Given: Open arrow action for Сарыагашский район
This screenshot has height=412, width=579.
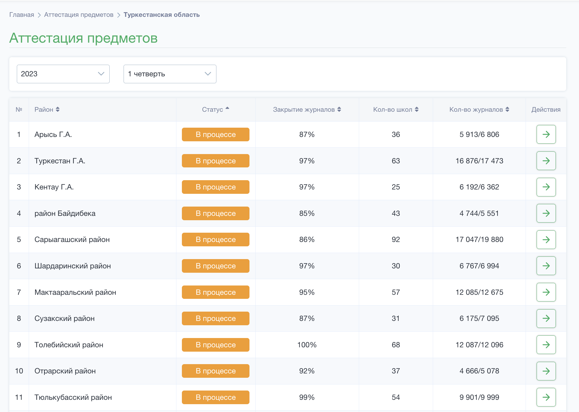Looking at the screenshot, I should pos(546,240).
